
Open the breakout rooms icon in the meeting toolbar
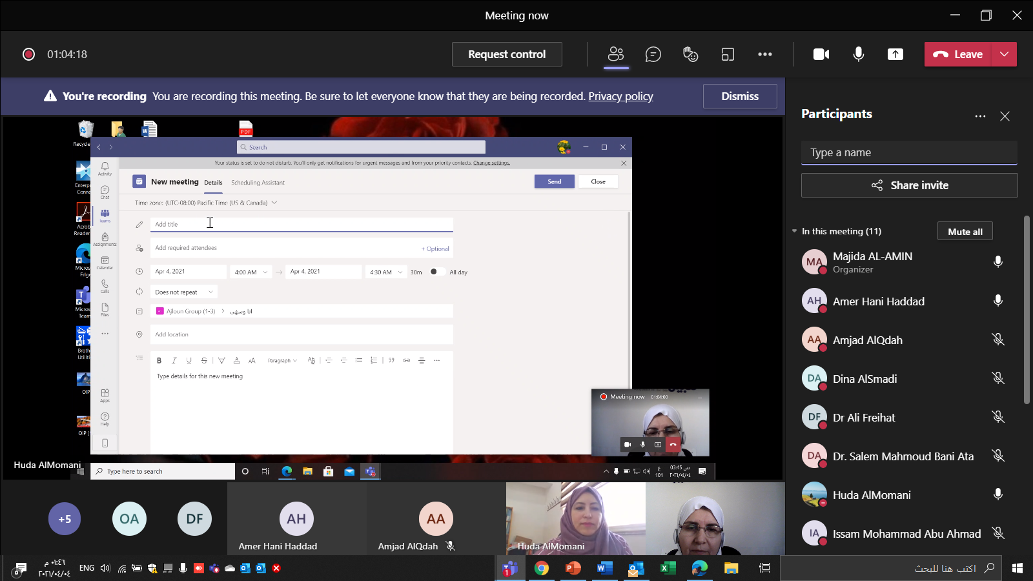[728, 54]
